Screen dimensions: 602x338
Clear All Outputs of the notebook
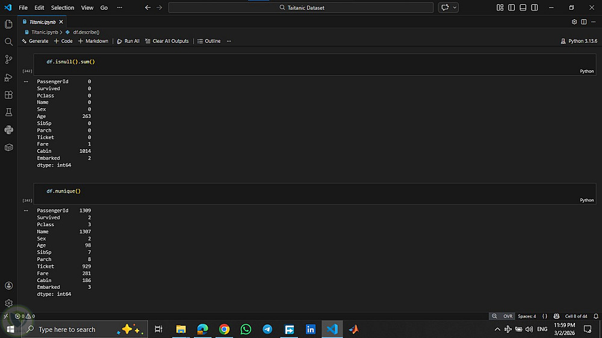167,41
